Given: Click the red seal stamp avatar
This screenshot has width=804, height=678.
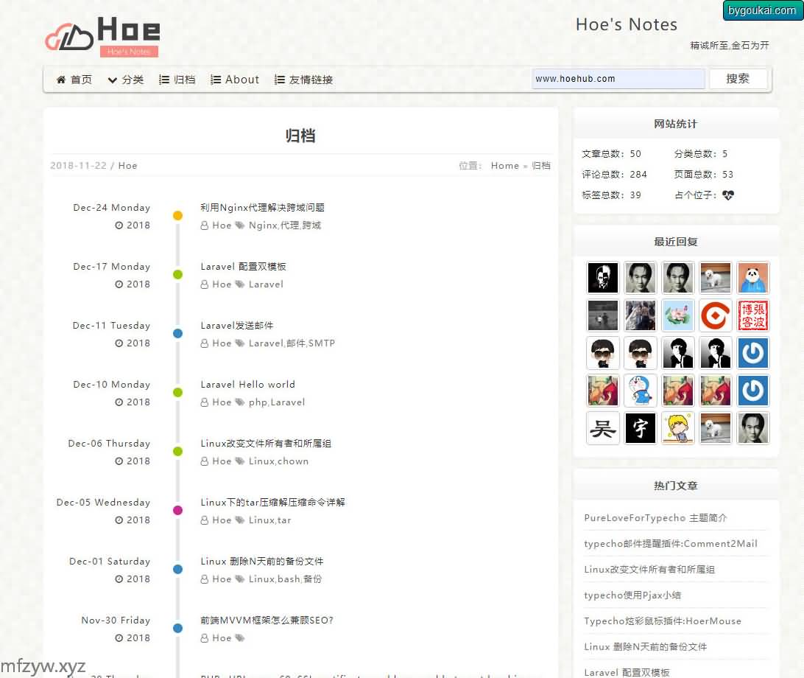Looking at the screenshot, I should point(752,315).
